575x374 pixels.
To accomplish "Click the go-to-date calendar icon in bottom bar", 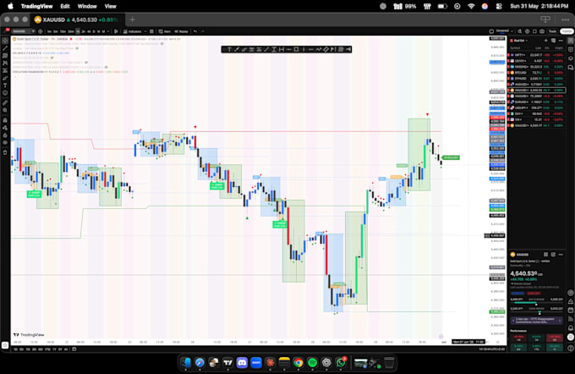I will pos(74,349).
